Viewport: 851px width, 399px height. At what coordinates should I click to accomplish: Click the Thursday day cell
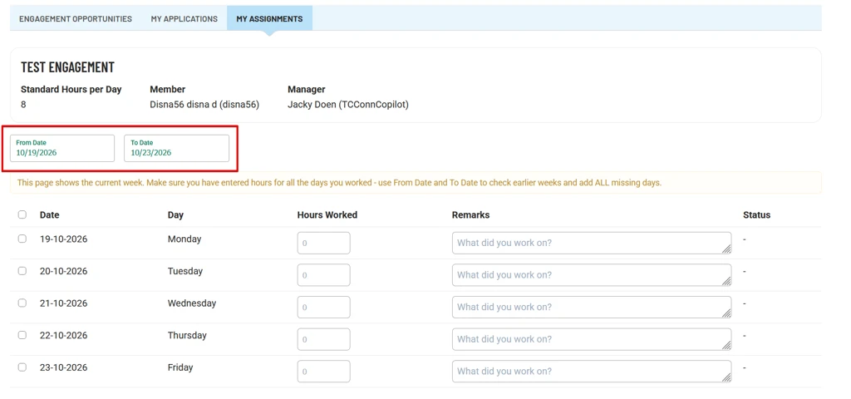click(x=187, y=335)
